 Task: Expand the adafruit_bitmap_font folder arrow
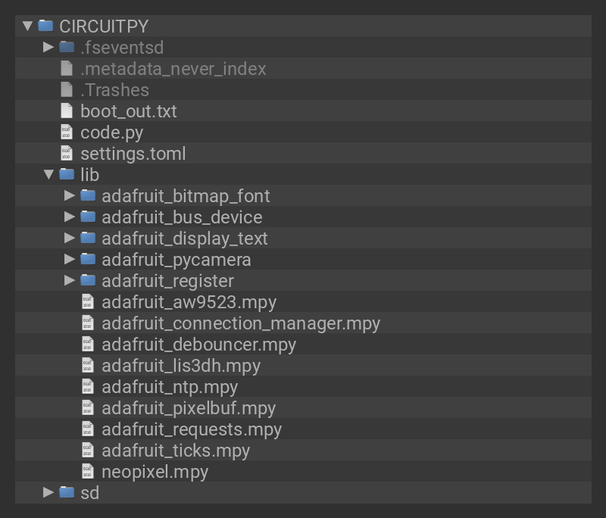point(70,195)
